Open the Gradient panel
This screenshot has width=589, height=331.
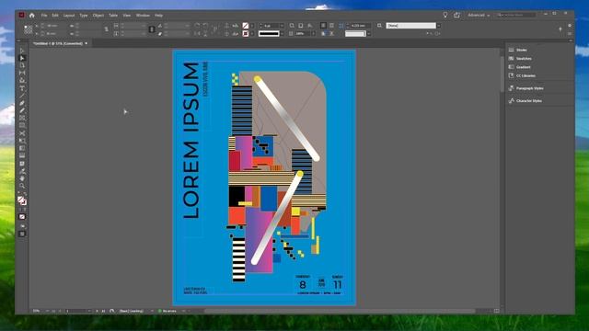click(524, 67)
